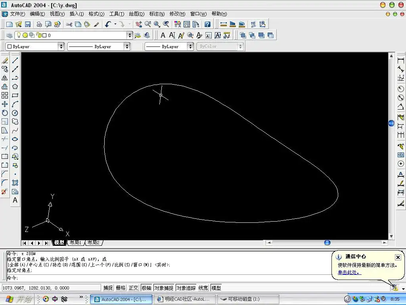
Task: Select the Aligned Dimension tool
Action: (400, 69)
